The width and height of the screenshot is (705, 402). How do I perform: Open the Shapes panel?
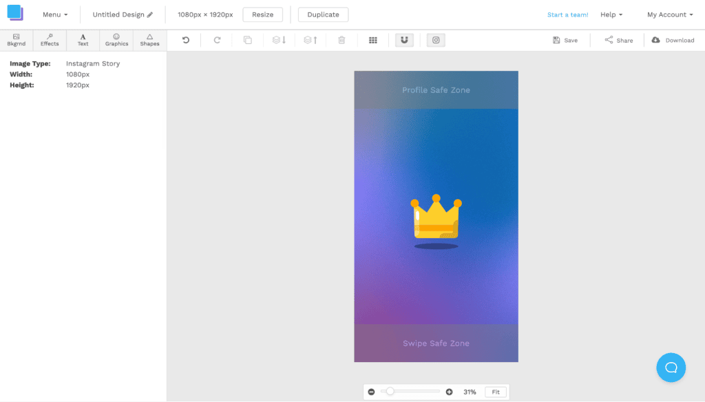pos(149,40)
